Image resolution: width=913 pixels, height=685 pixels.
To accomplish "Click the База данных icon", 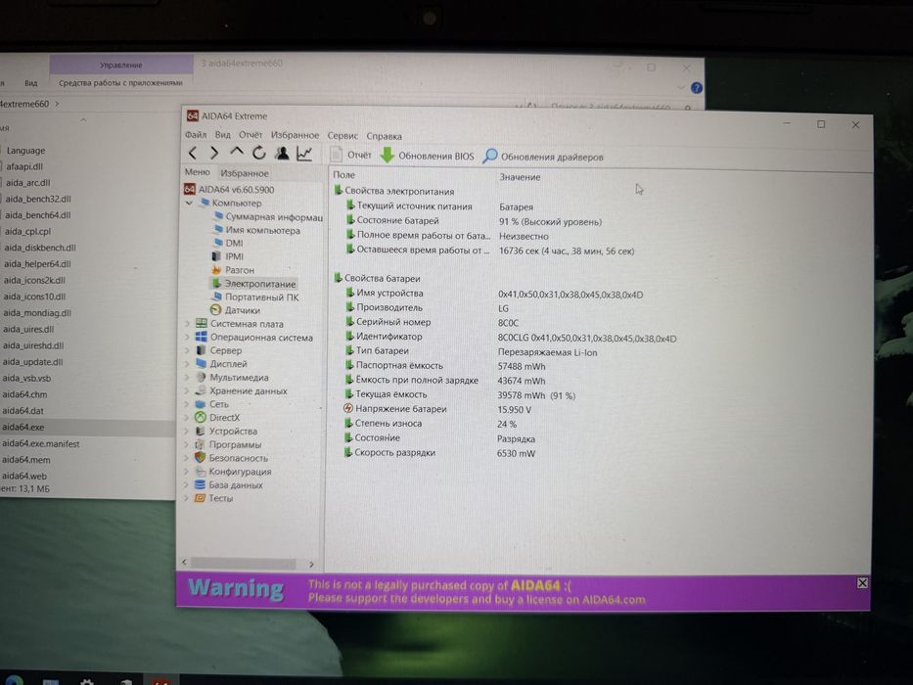I will [199, 484].
